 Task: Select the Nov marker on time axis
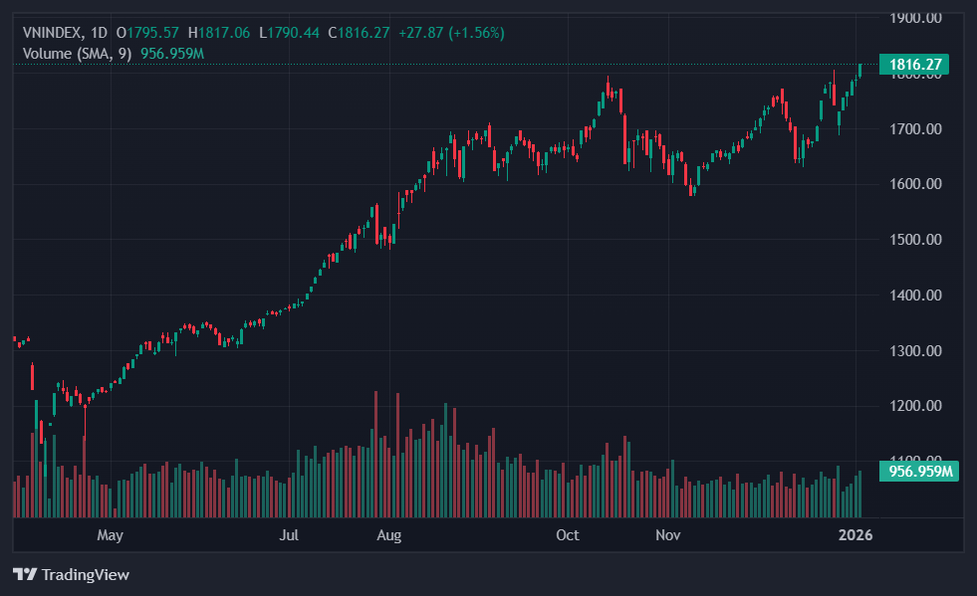coord(668,535)
